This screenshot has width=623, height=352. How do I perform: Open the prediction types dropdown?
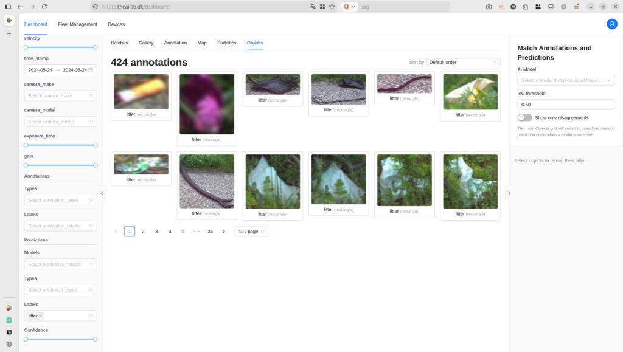click(x=60, y=290)
